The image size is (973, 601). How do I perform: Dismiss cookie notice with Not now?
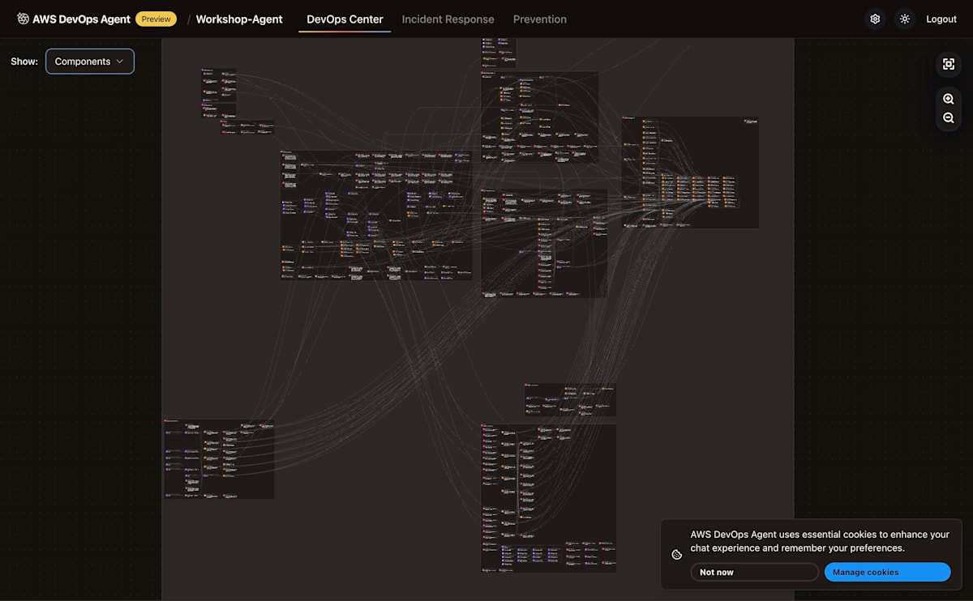tap(755, 572)
